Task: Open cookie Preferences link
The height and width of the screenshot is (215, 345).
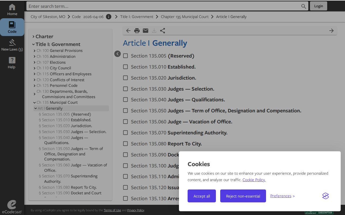Action: (x=281, y=196)
